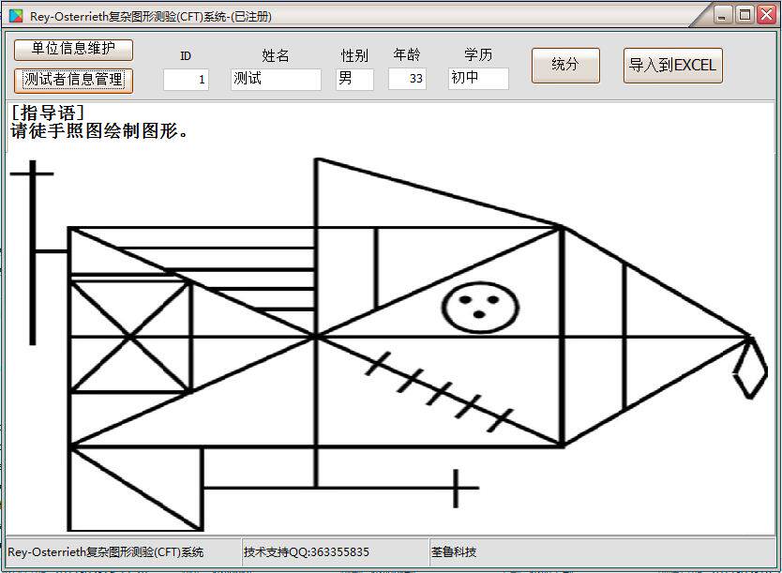The width and height of the screenshot is (782, 573).
Task: Click the 请徒手照图绘制图形 instruction text
Action: [x=98, y=131]
